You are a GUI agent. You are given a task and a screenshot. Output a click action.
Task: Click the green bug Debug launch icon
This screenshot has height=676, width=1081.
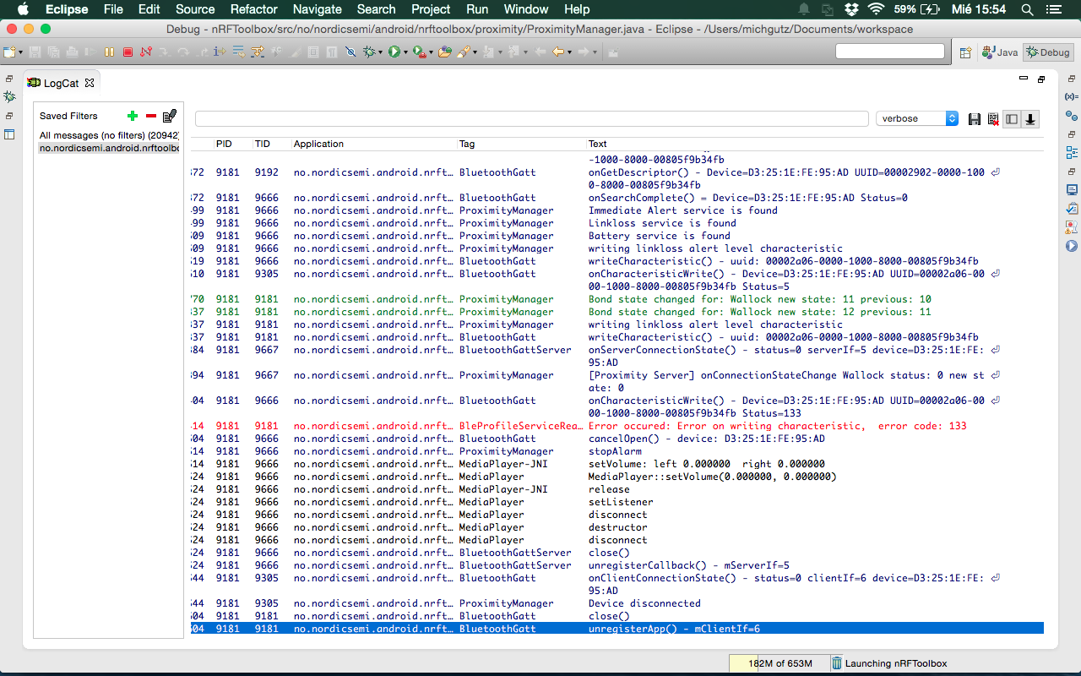click(369, 52)
